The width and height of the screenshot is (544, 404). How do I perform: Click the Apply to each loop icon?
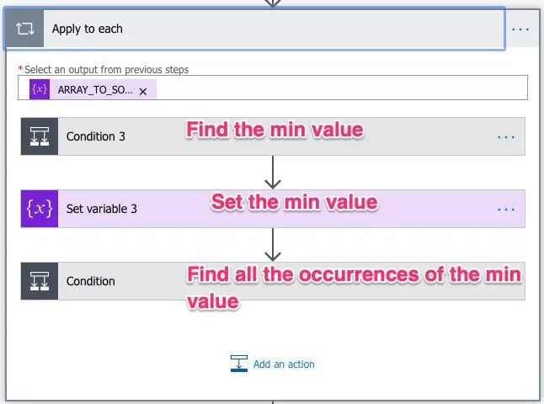click(24, 29)
